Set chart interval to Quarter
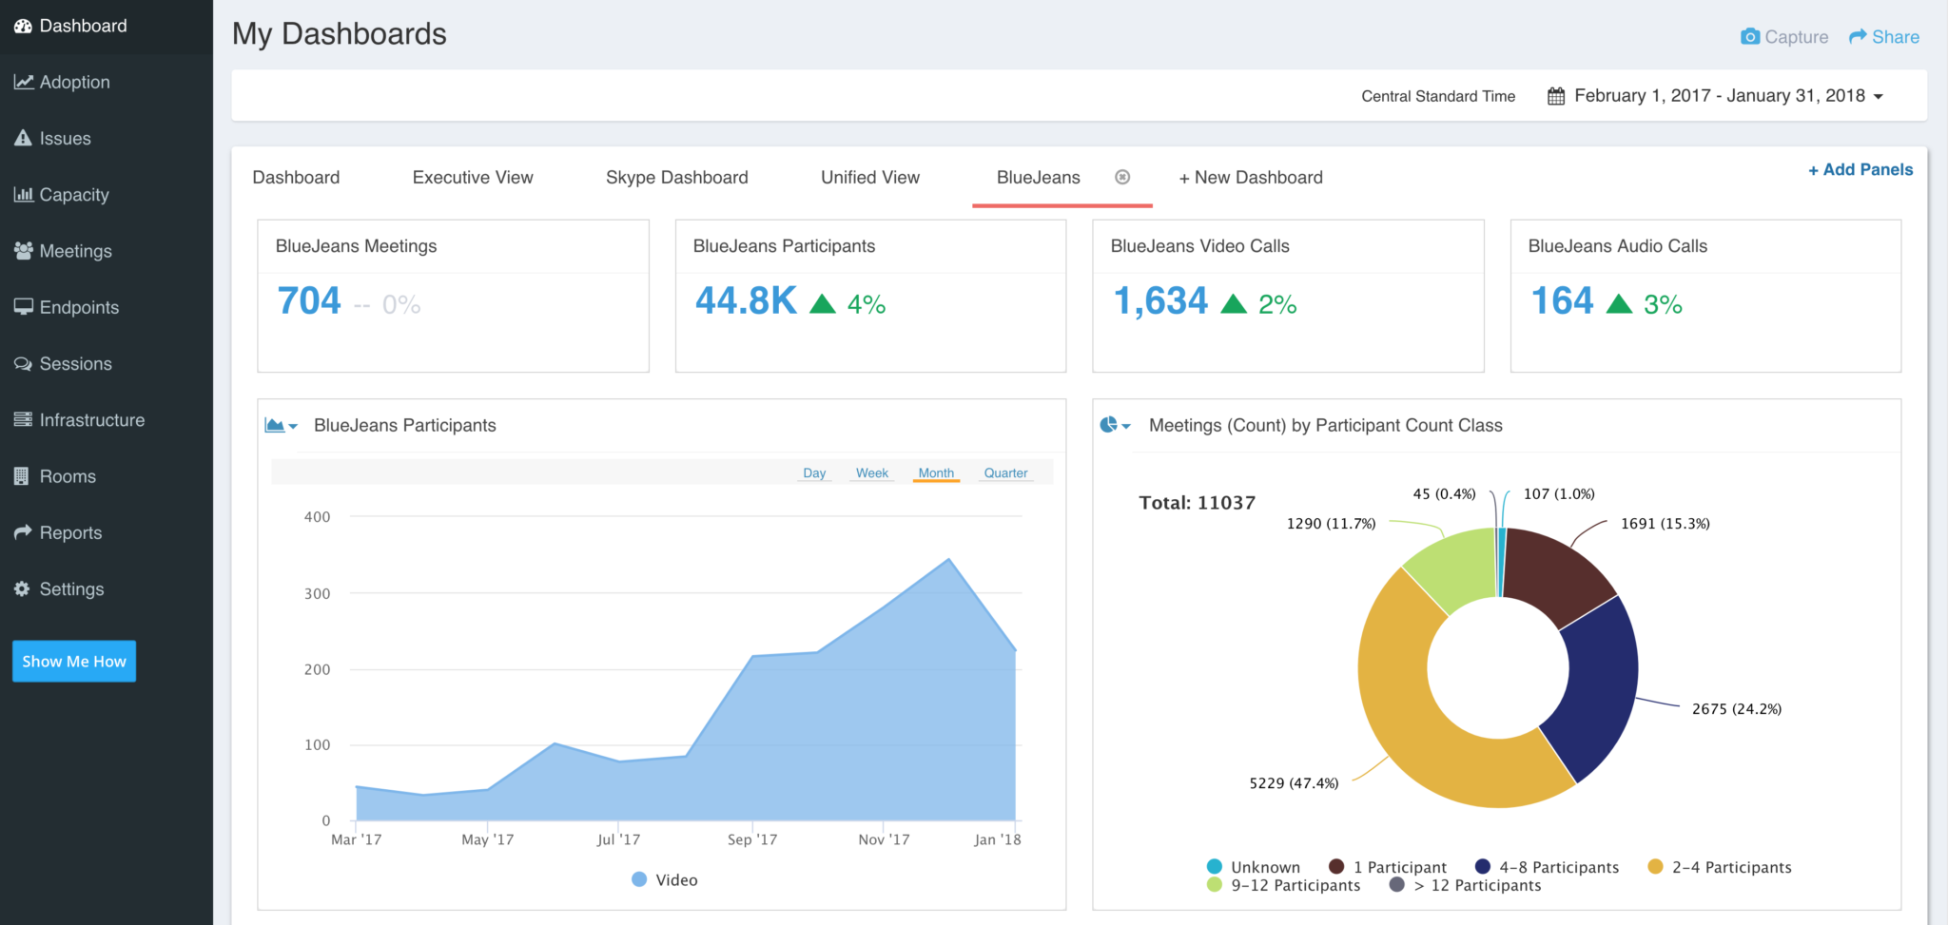 [x=1005, y=473]
